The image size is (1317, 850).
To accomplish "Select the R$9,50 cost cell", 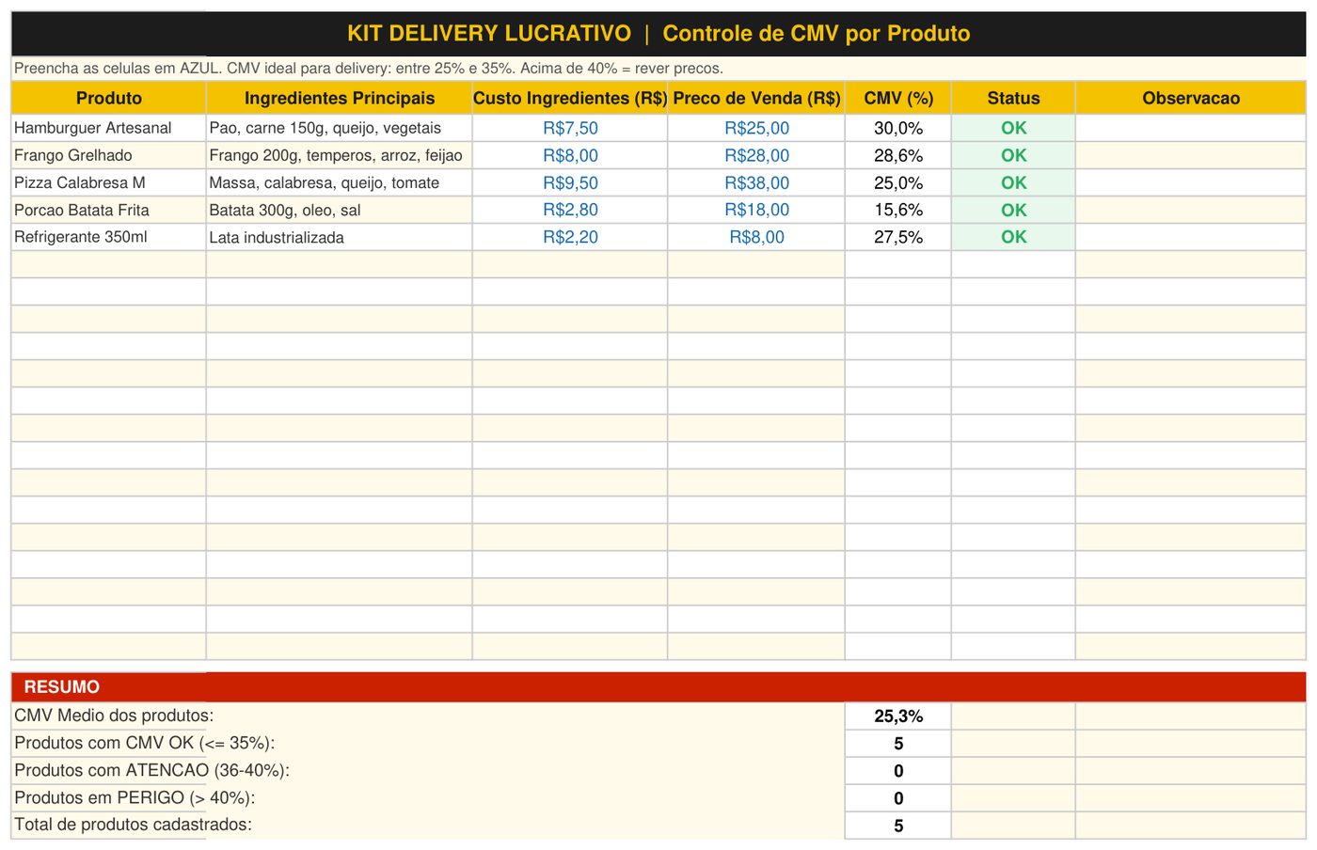I will [x=570, y=182].
